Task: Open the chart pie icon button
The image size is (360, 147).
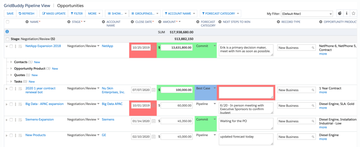Action: 340,13
